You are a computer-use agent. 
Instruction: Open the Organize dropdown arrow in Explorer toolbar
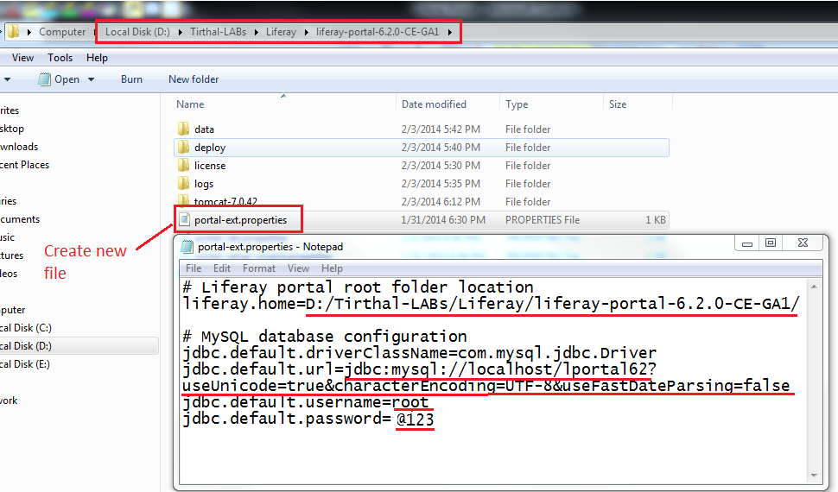[x=7, y=79]
